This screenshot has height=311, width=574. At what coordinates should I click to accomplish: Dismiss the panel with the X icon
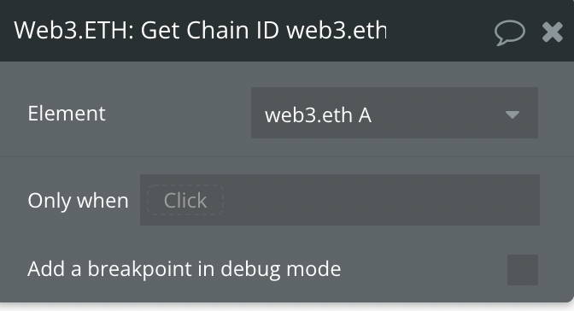click(553, 32)
